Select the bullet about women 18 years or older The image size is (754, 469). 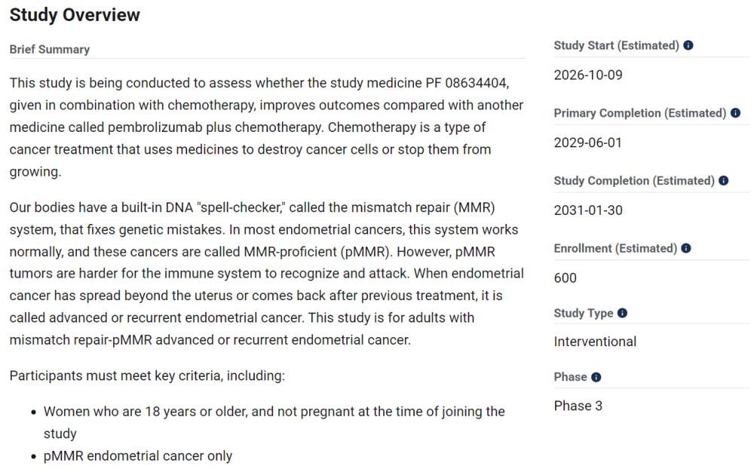pos(274,422)
